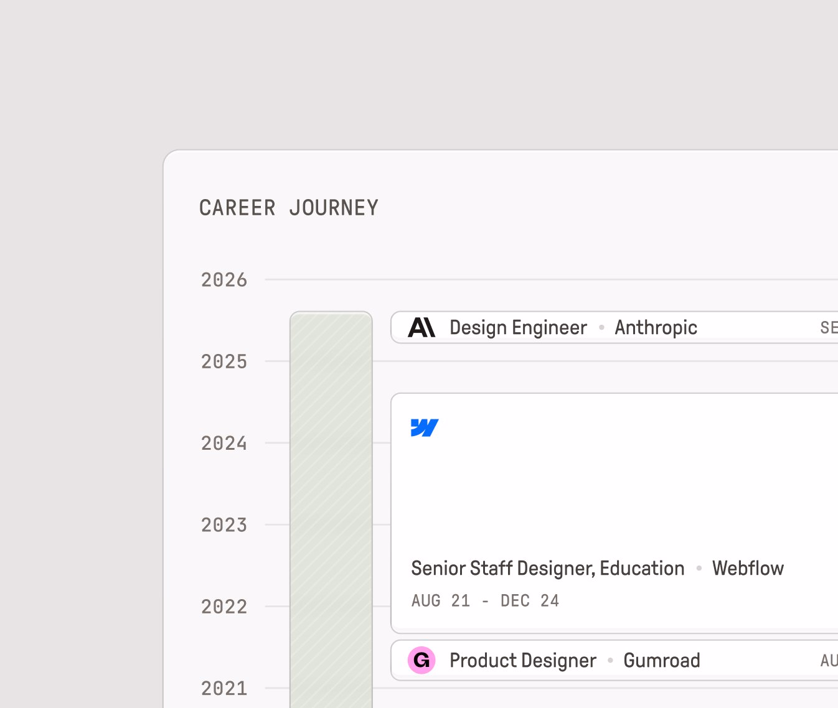The height and width of the screenshot is (708, 838).
Task: Click the 2022 year label
Action: point(224,607)
